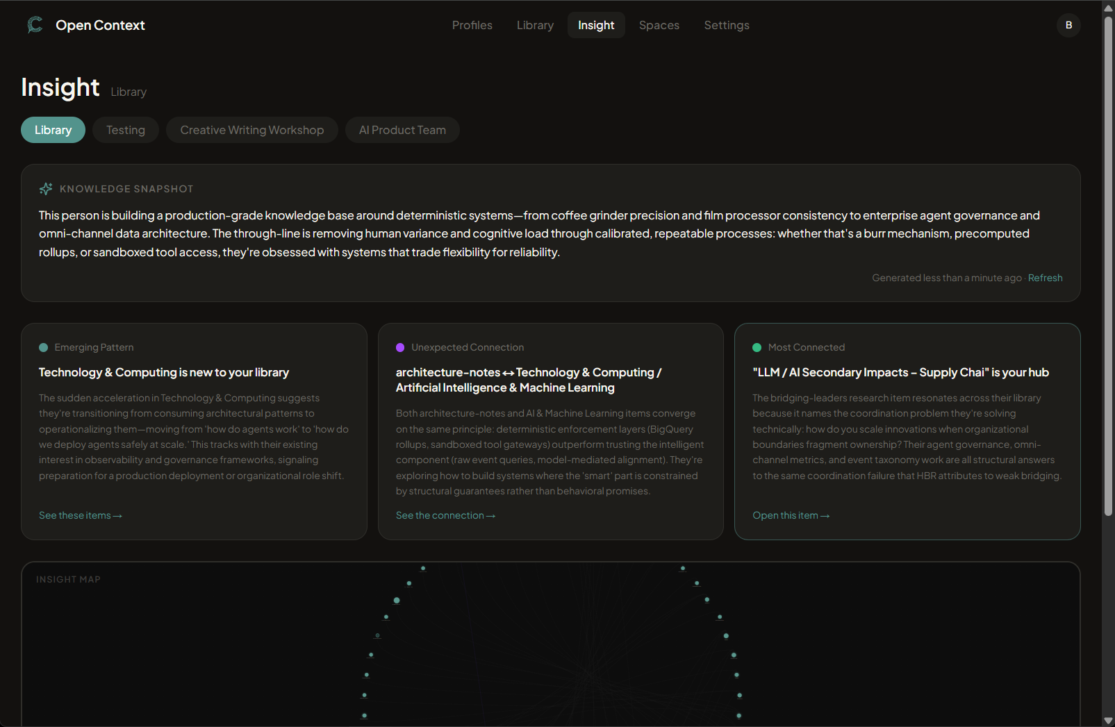Click the 'LLM / AI Secondary Impacts' hub heading

point(900,372)
